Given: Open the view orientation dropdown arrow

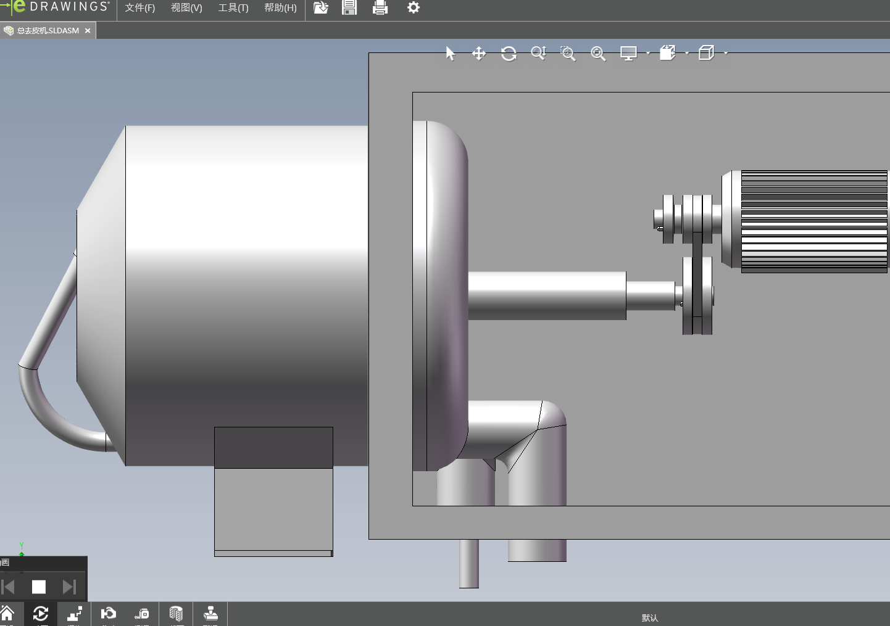Looking at the screenshot, I should pos(687,54).
